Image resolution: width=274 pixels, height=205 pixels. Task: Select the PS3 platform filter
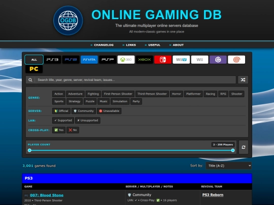click(52, 60)
